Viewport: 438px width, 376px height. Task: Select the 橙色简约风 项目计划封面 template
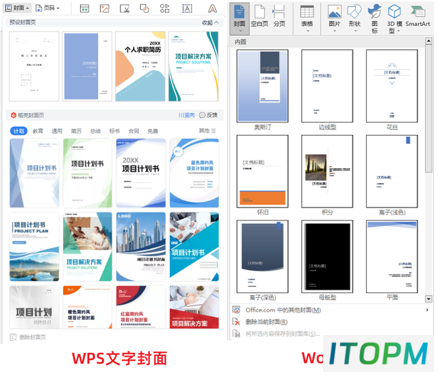[x=88, y=307]
